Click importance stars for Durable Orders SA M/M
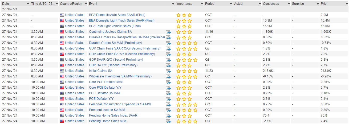Image resolution: width=349 pixels, height=124 pixels. (x=187, y=43)
